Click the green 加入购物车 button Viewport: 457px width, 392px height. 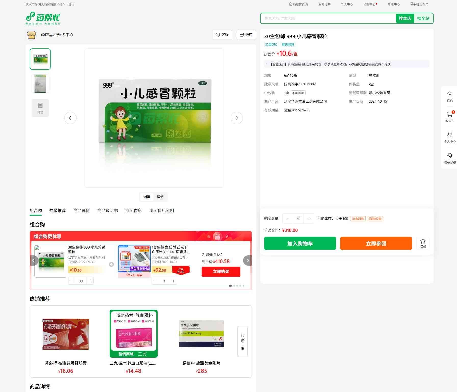click(300, 243)
